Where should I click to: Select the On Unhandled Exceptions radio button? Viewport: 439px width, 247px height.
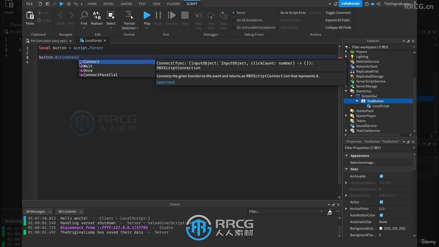pyautogui.click(x=234, y=27)
